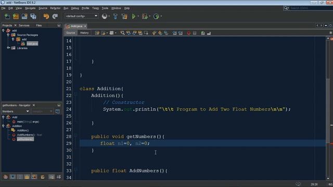Expand the Libraries node
Screen dimensions: 333x187
pyautogui.click(x=8, y=48)
